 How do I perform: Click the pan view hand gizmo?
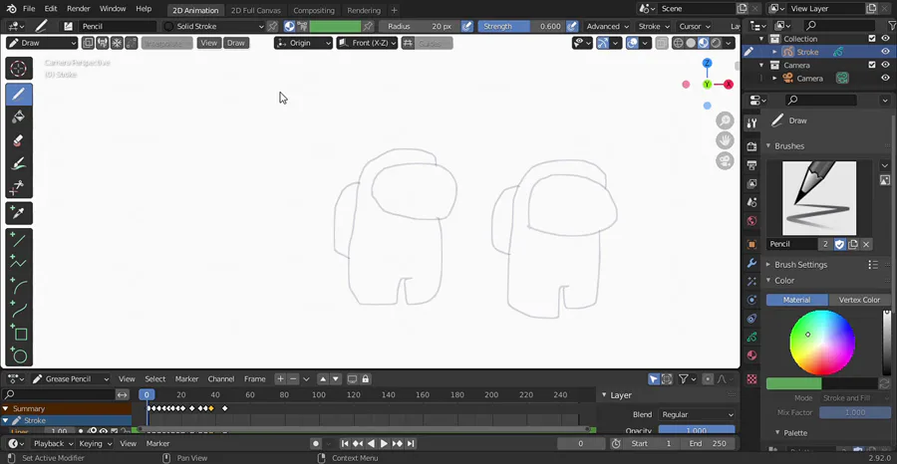pyautogui.click(x=725, y=140)
